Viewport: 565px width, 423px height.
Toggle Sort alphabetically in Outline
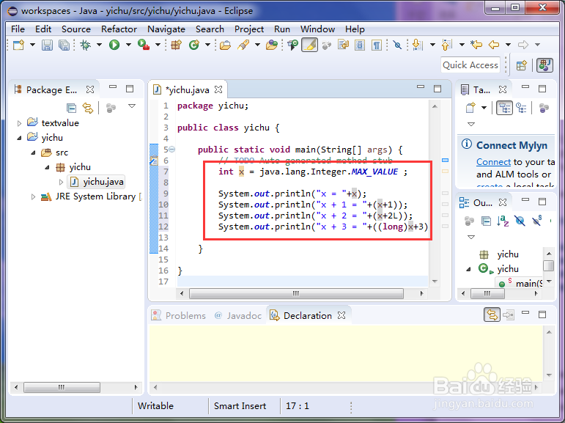point(503,221)
